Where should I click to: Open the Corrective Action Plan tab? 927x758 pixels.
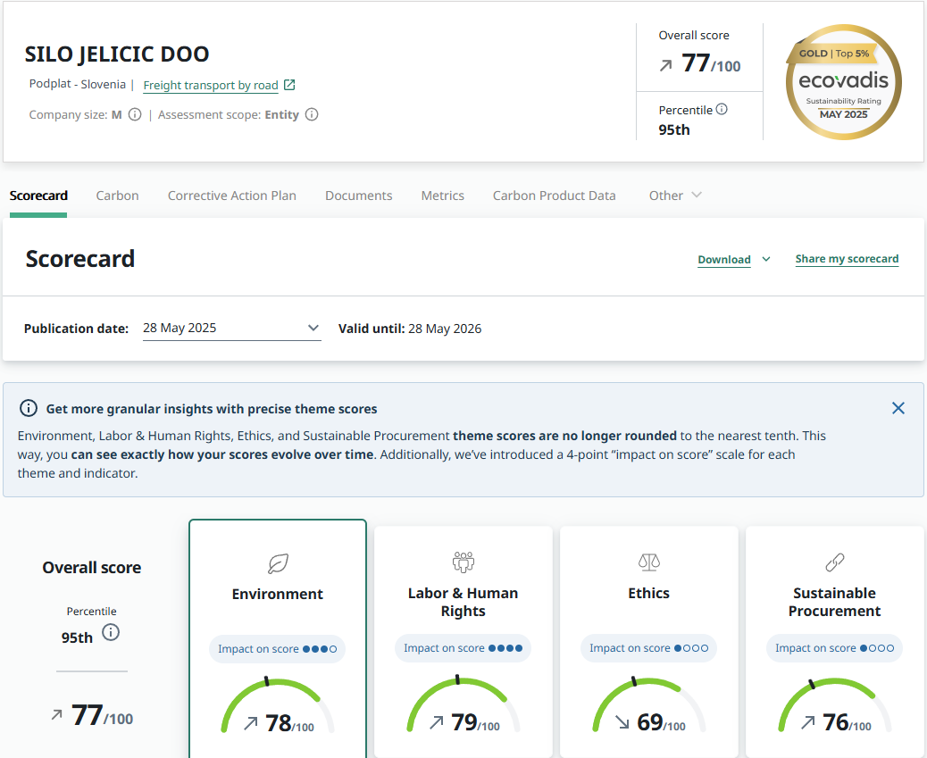[x=232, y=196]
